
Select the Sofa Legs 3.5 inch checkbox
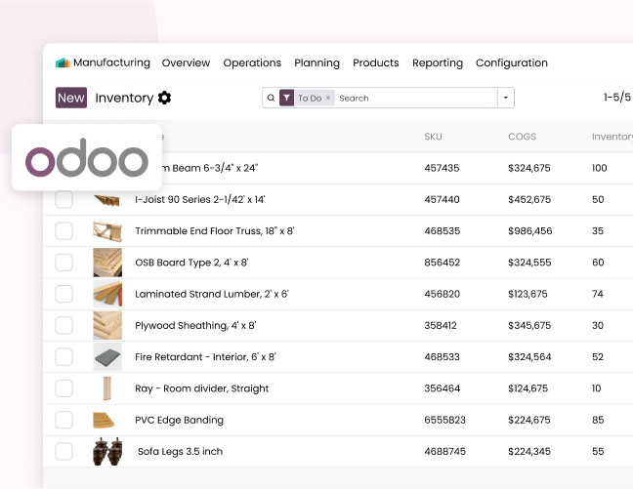coord(63,451)
